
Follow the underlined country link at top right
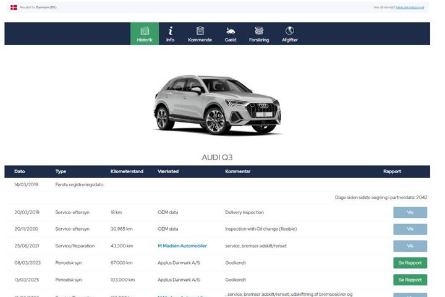(410, 7)
